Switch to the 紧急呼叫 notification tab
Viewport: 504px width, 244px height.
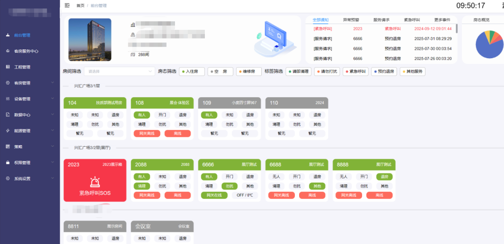click(412, 20)
